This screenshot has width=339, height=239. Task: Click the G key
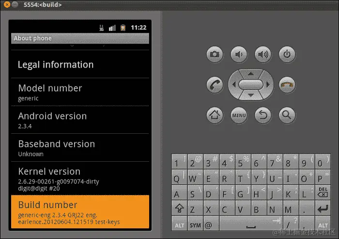coord(243,193)
